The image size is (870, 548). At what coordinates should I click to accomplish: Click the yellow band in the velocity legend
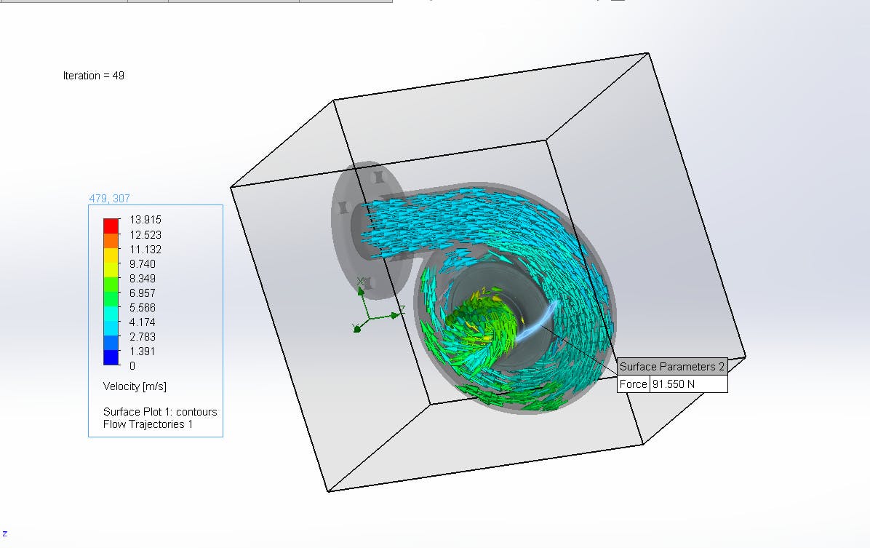(x=110, y=257)
